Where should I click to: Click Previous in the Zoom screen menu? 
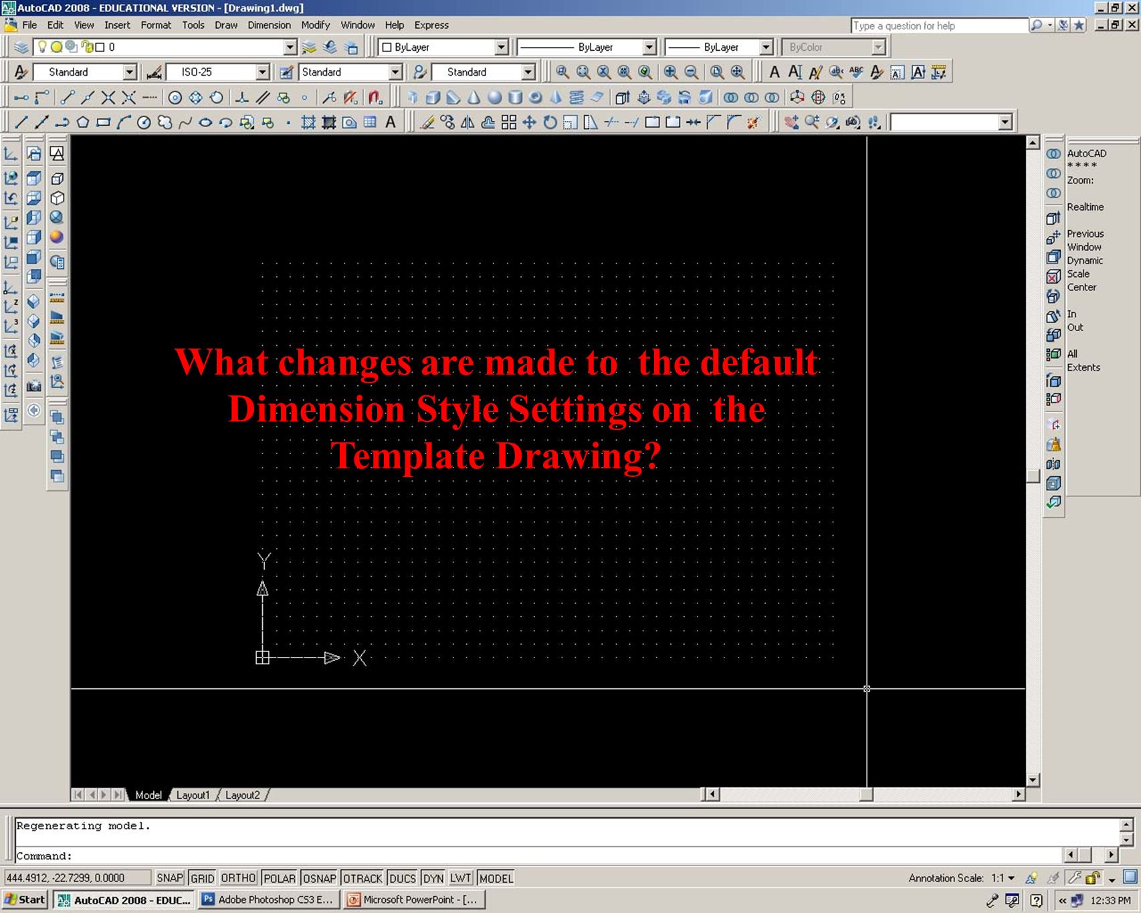(x=1085, y=233)
